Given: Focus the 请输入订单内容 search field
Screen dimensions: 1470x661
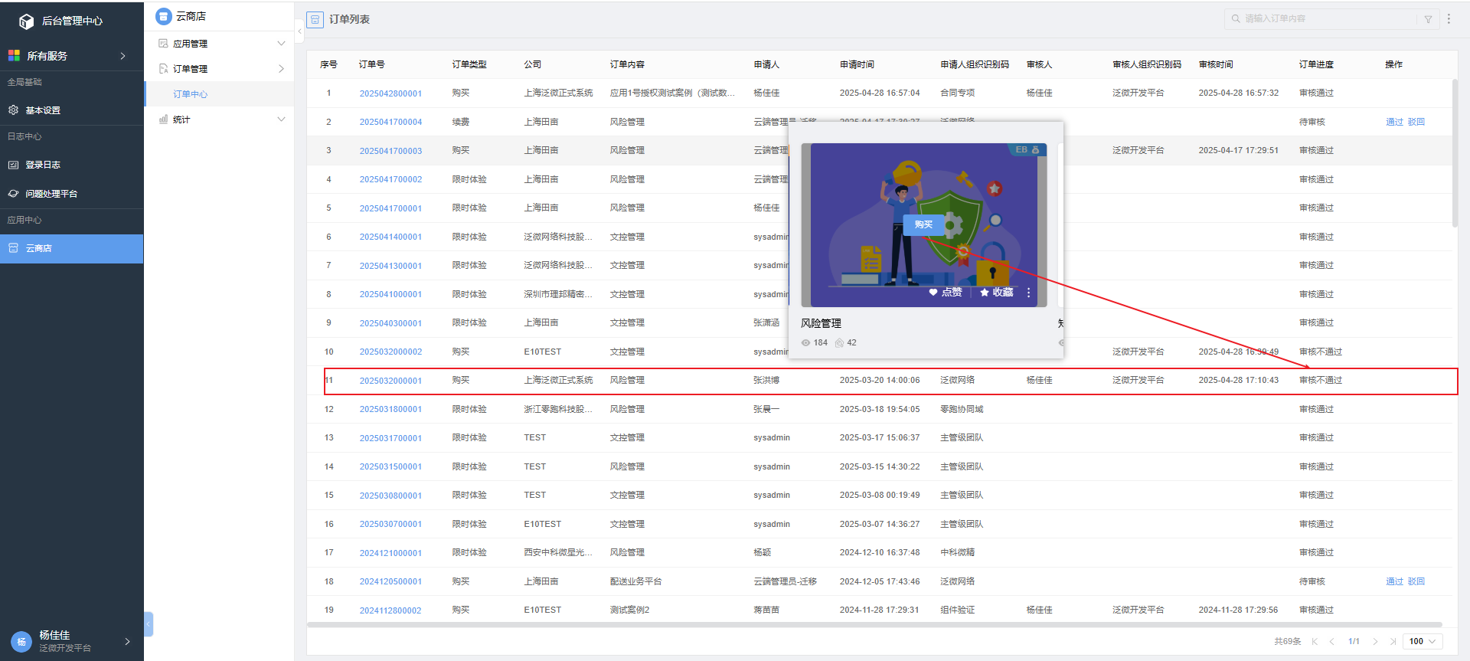Looking at the screenshot, I should [x=1328, y=18].
